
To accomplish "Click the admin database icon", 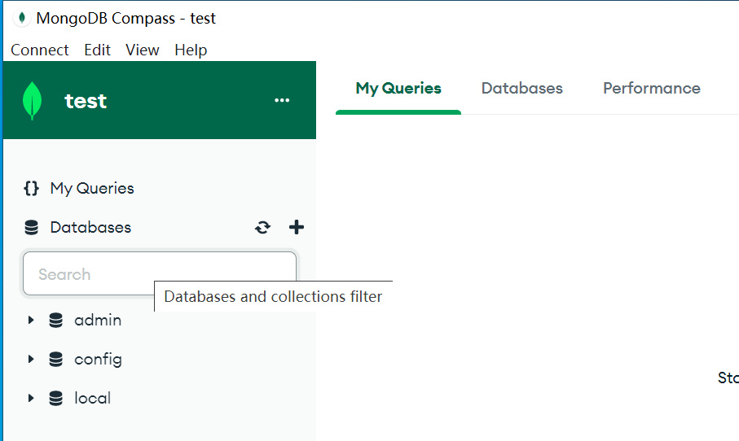I will coord(55,320).
